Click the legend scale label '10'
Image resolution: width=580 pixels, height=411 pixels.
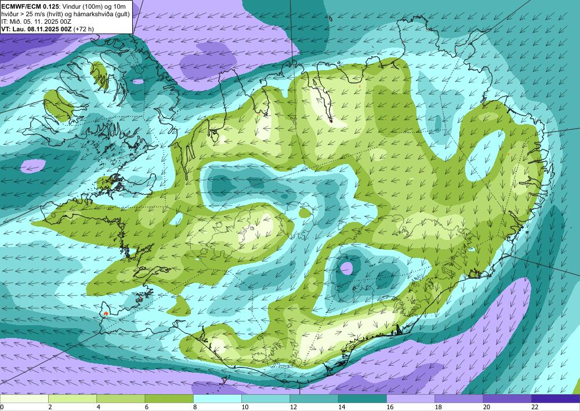click(x=245, y=408)
